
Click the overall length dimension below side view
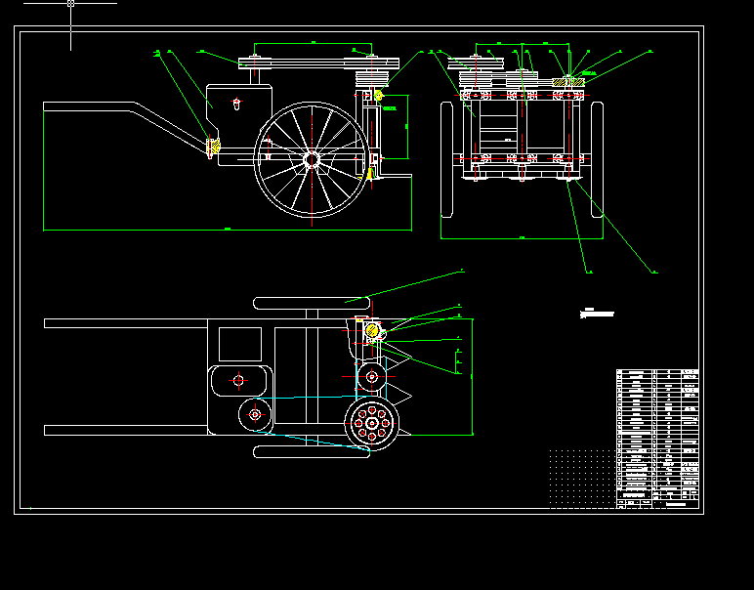point(228,230)
